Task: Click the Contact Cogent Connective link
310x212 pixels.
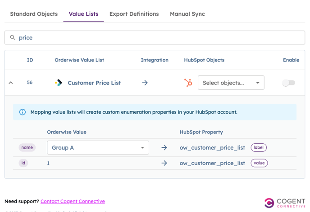Action: (73, 201)
